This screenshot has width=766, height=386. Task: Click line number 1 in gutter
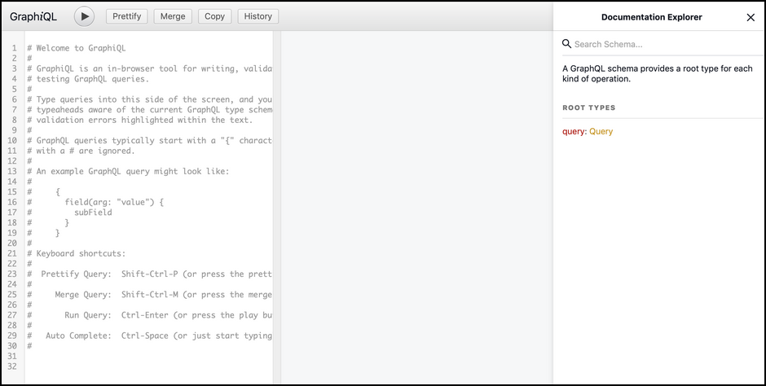pyautogui.click(x=15, y=48)
